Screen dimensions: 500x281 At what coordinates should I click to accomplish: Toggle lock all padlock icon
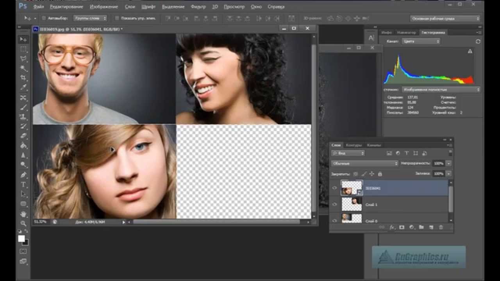[x=380, y=174]
